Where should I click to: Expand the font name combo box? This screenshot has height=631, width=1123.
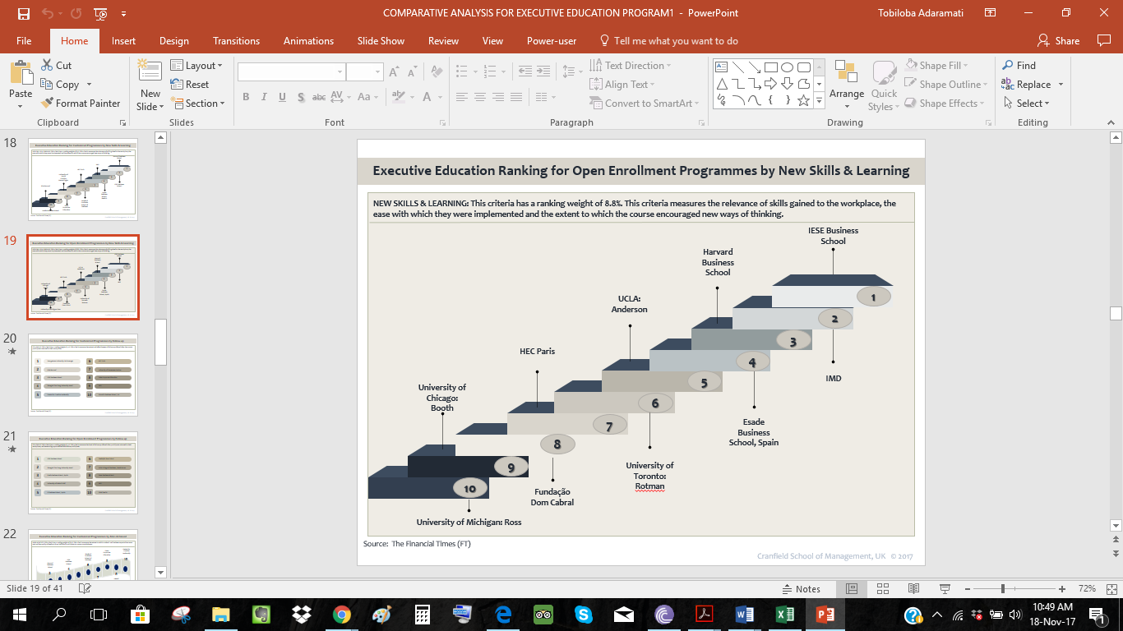point(340,72)
